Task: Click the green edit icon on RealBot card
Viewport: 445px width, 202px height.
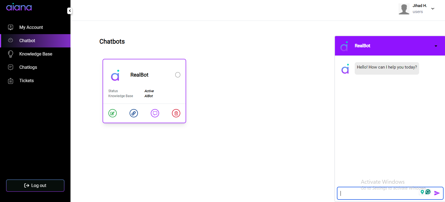Action: (x=113, y=113)
